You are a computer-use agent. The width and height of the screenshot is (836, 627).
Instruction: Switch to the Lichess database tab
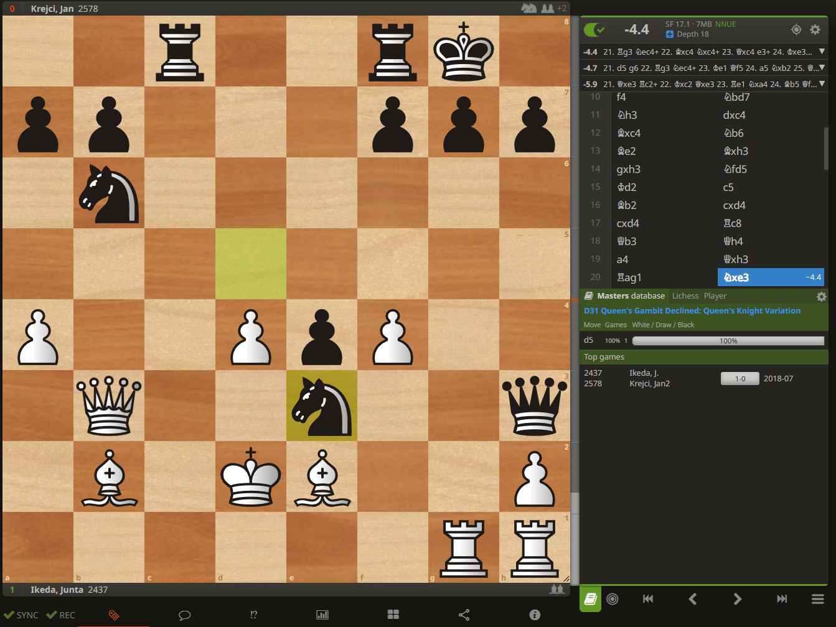[x=685, y=296]
